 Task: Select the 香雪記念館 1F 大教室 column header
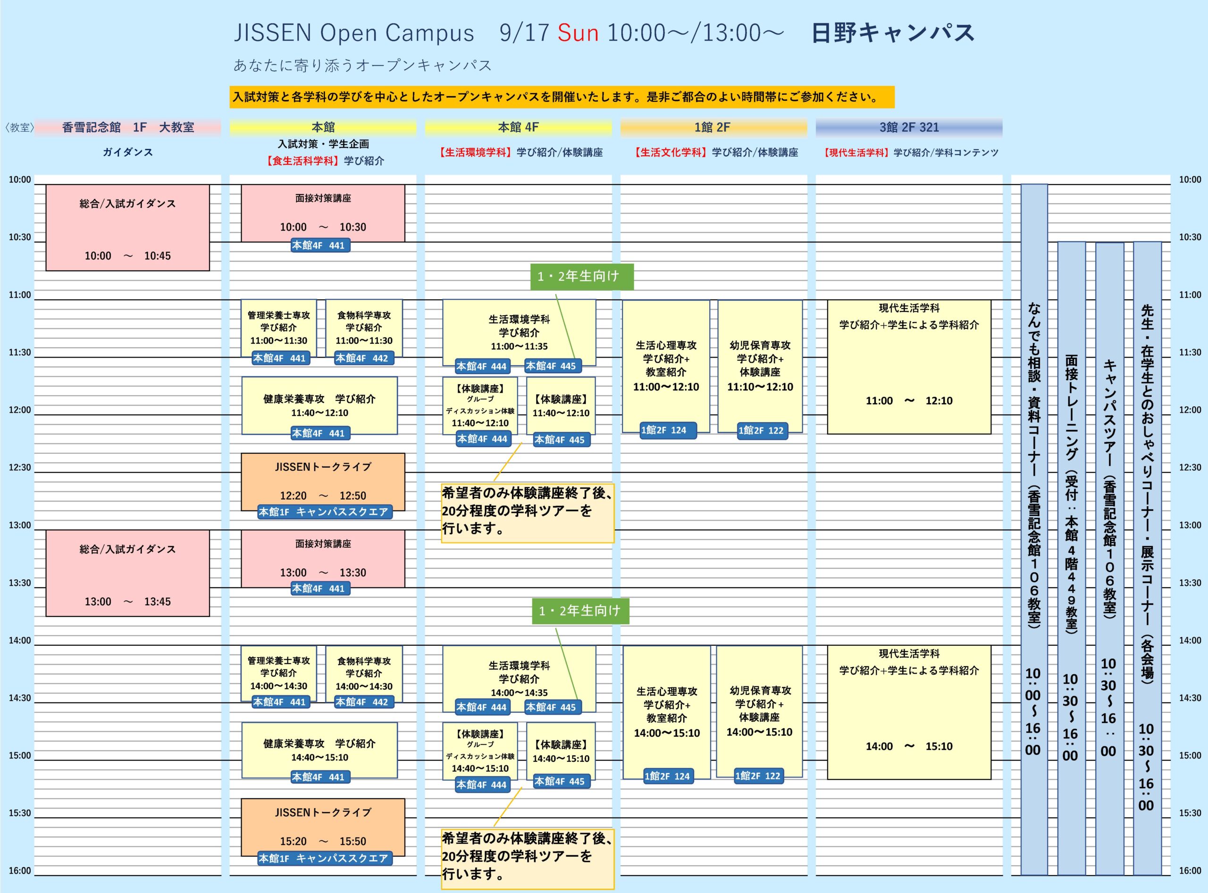pyautogui.click(x=127, y=127)
